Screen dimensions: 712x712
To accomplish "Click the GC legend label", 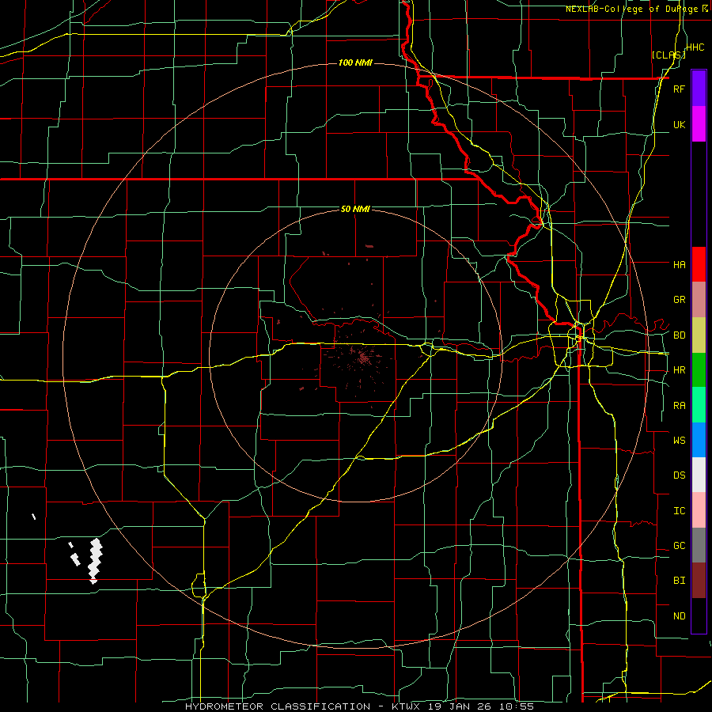I will point(679,546).
